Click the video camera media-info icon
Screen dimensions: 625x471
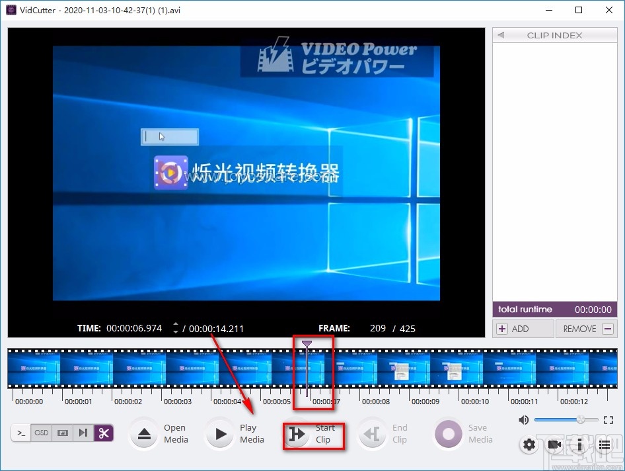click(554, 445)
